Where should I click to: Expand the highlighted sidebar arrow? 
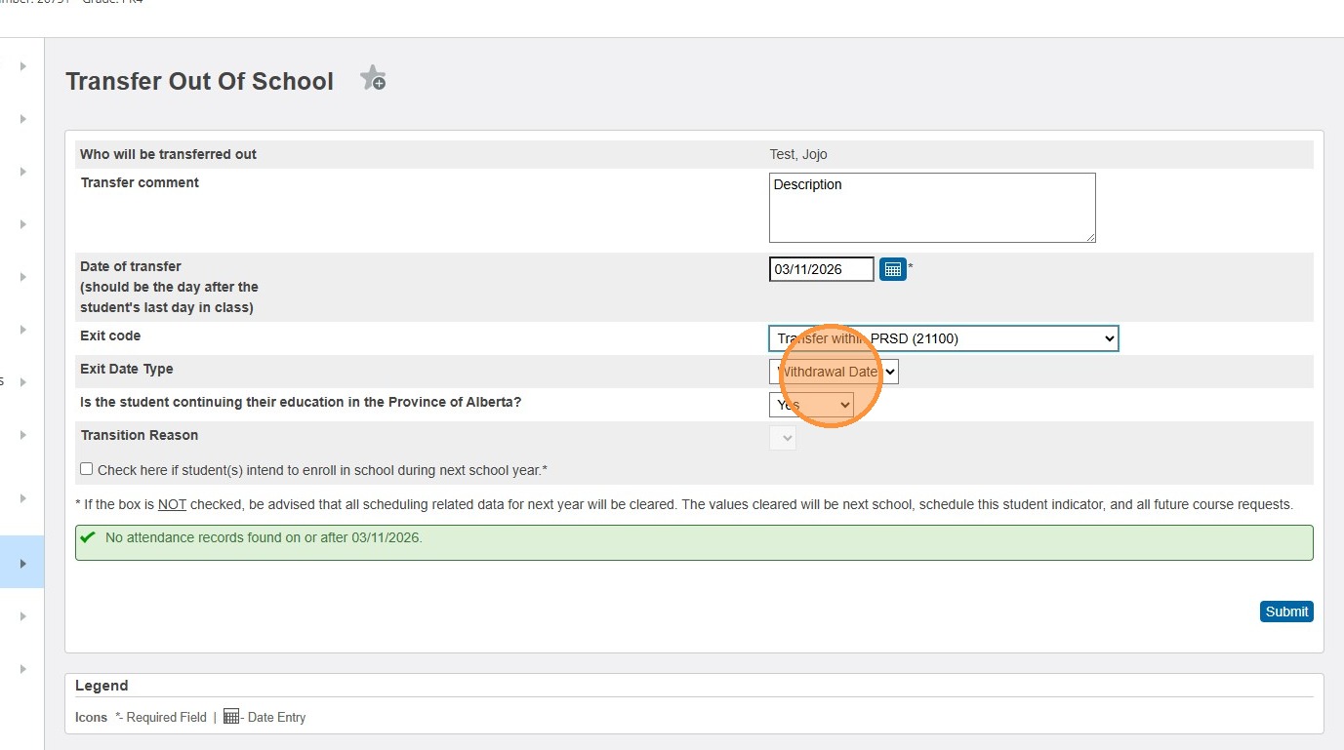[x=22, y=563]
